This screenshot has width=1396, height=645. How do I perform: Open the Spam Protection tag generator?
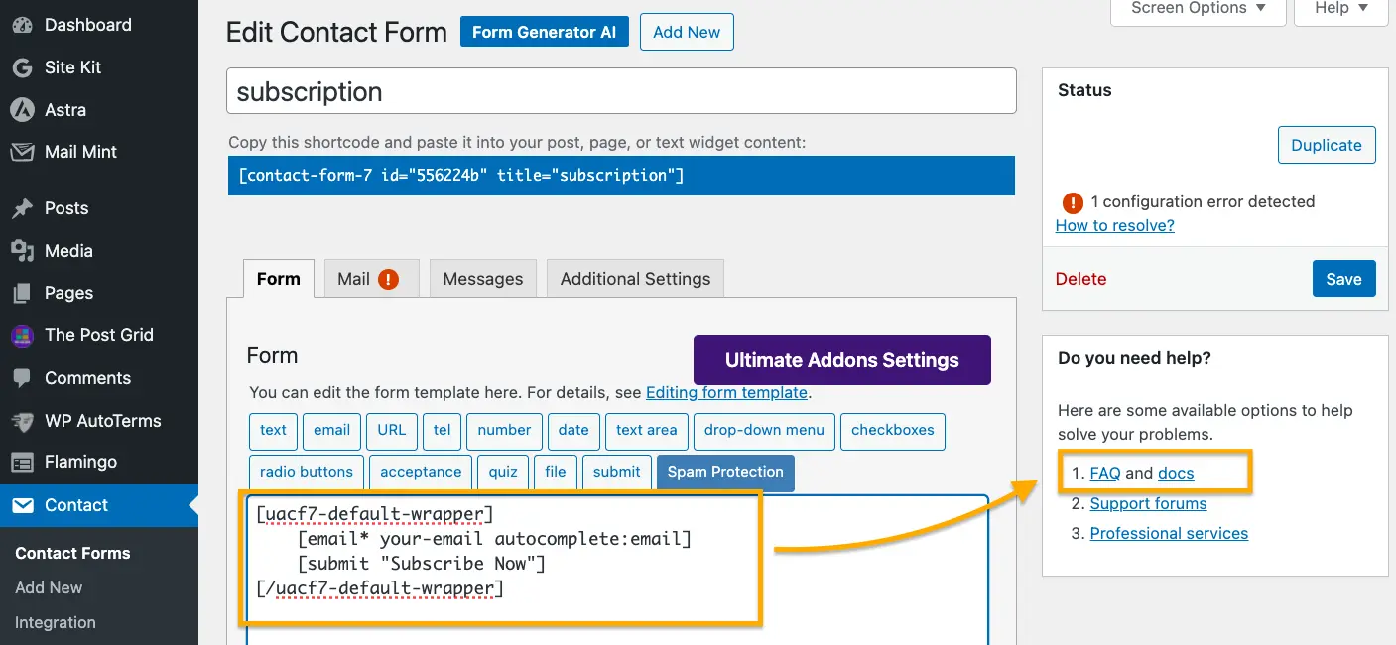point(725,473)
